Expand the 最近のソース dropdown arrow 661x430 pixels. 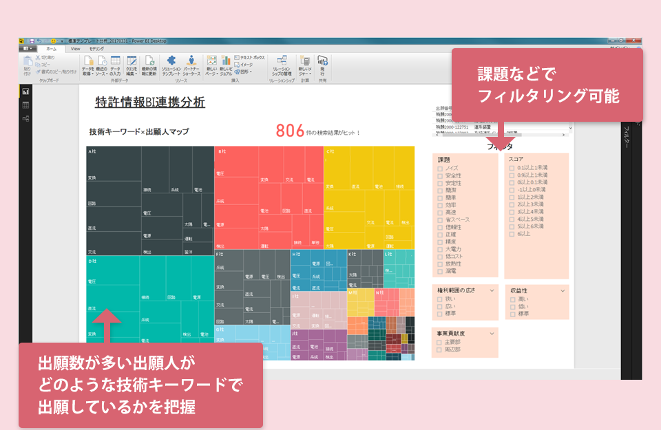pyautogui.click(x=107, y=74)
